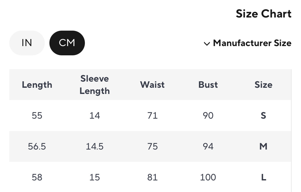Click the sleeve length value 14.5
301x192 pixels.
click(95, 146)
